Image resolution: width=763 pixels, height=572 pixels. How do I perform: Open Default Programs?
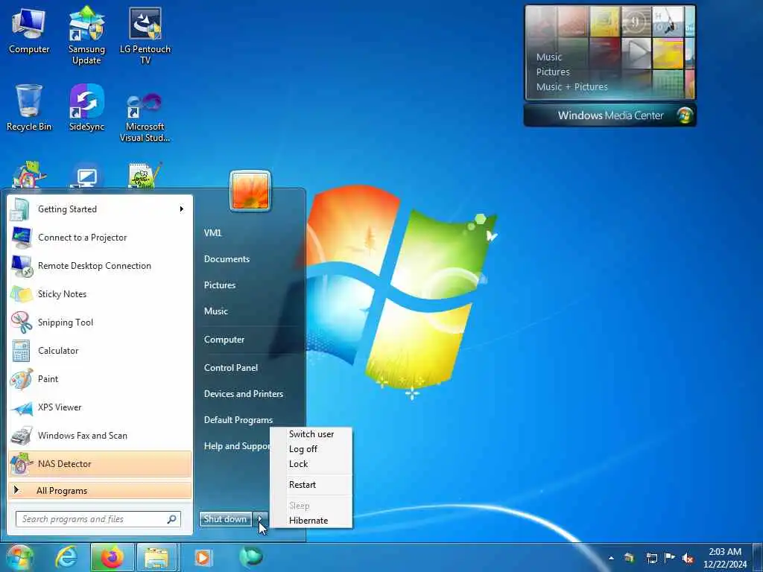click(238, 420)
